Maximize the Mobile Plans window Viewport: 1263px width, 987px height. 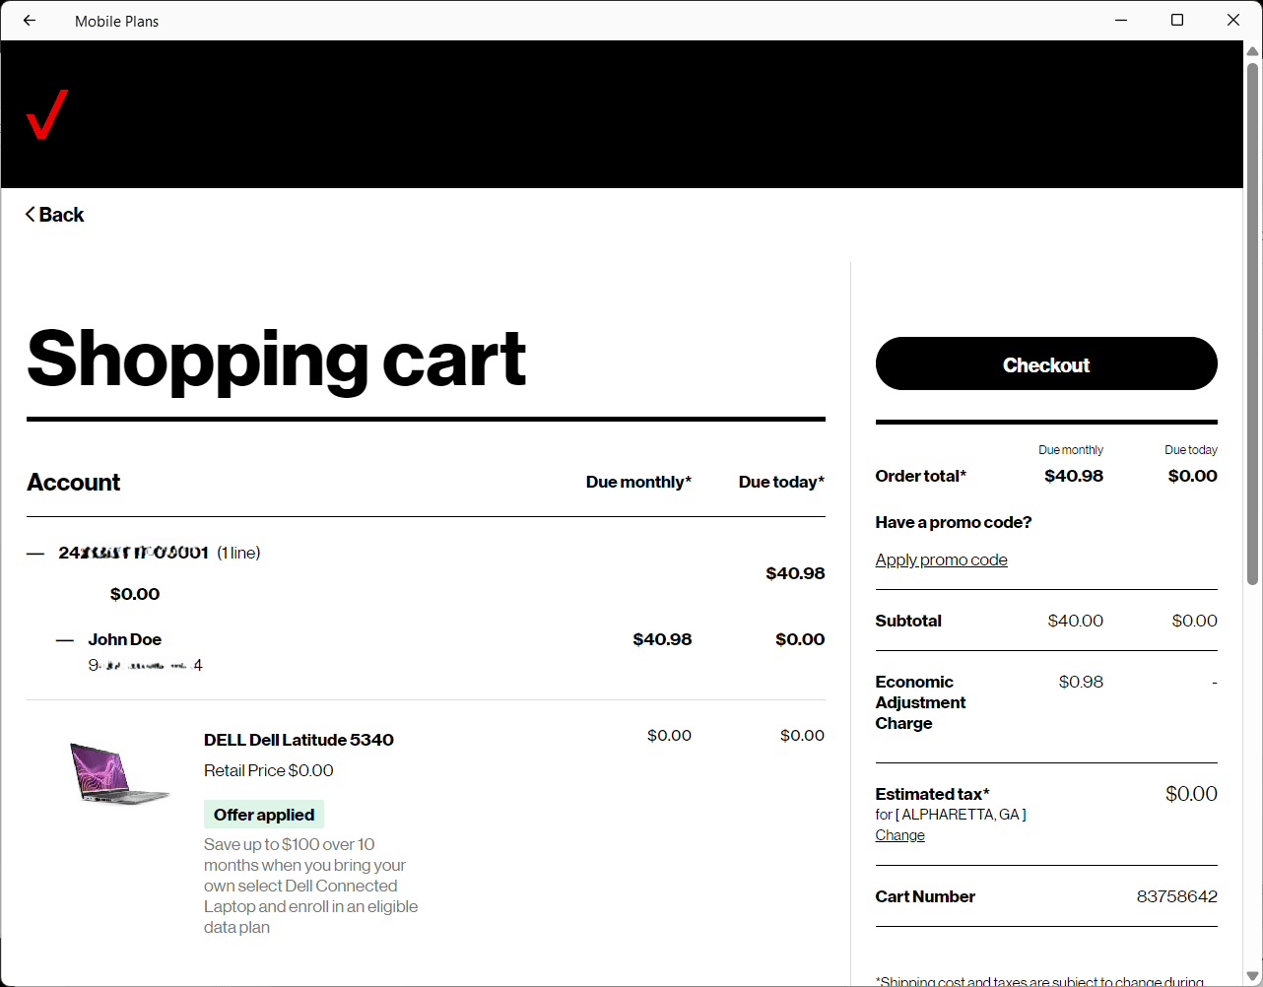pos(1176,21)
